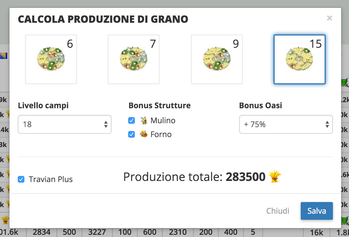Click the Mulino windmill icon
Image resolution: width=349 pixels, height=237 pixels.
coord(143,120)
